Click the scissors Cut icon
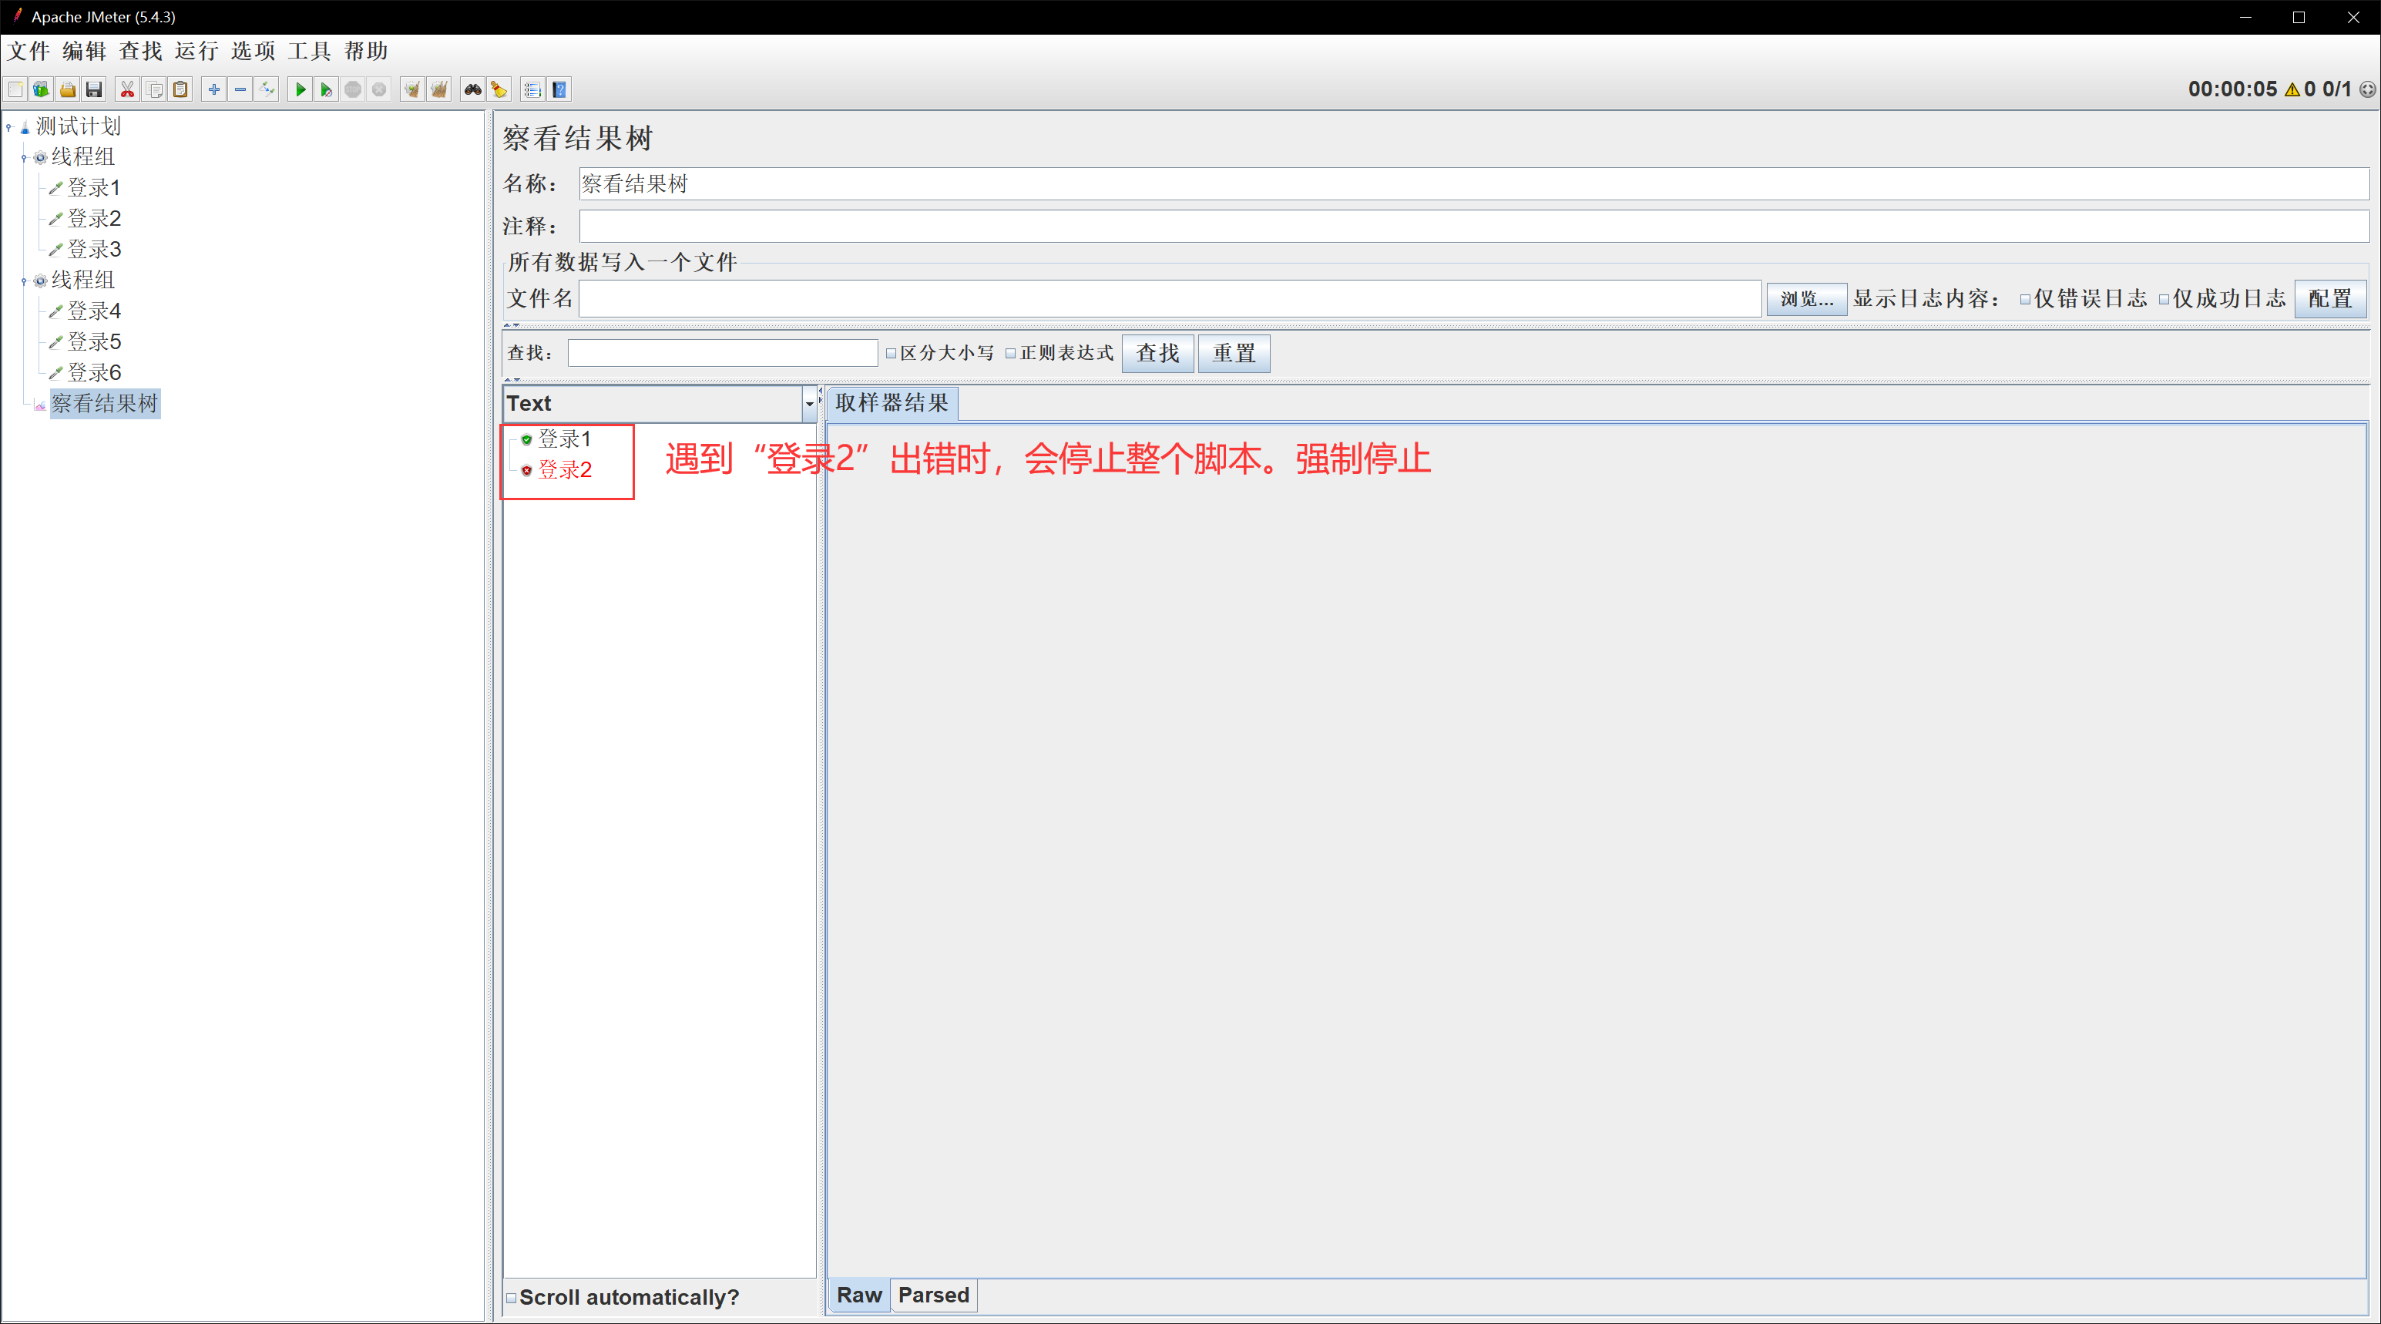The width and height of the screenshot is (2381, 1324). coord(128,89)
